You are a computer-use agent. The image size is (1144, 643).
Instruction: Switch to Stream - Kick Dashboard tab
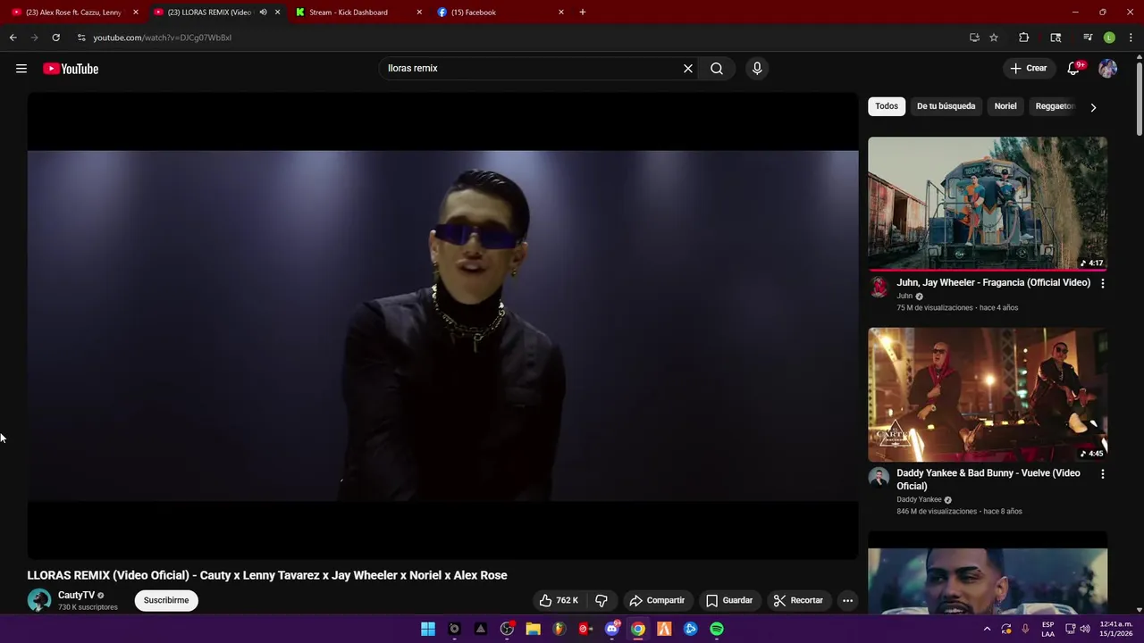tap(357, 13)
